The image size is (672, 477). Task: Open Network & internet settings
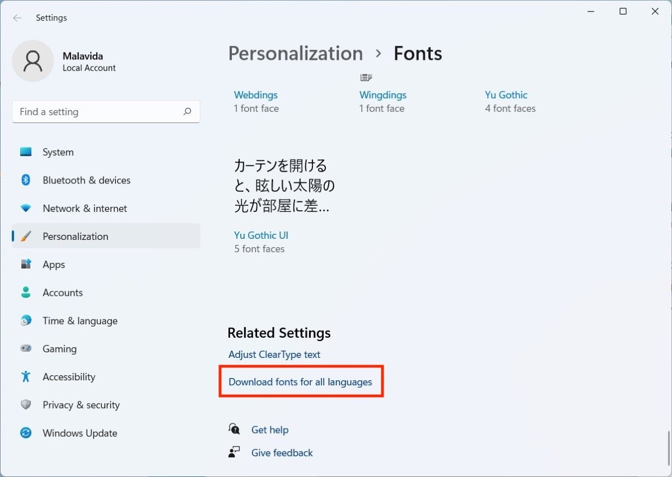point(106,208)
